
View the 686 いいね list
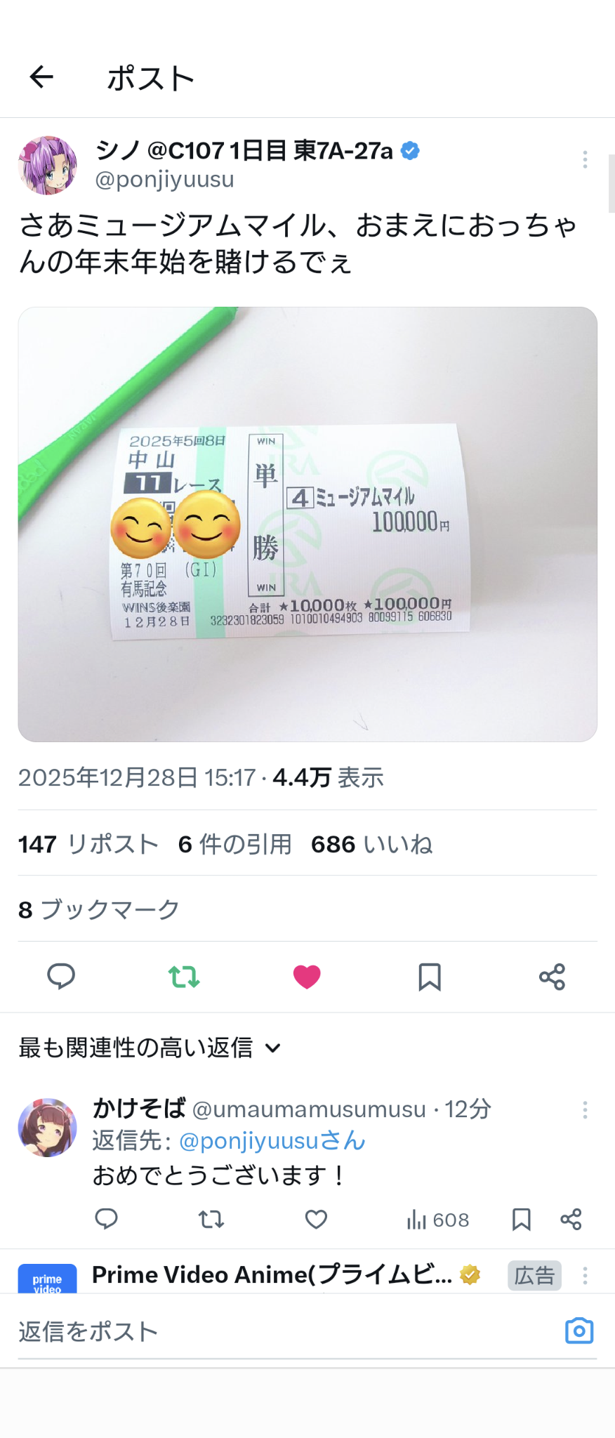371,844
